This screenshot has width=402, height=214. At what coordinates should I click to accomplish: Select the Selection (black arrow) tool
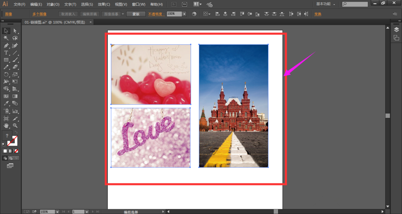tap(6, 31)
